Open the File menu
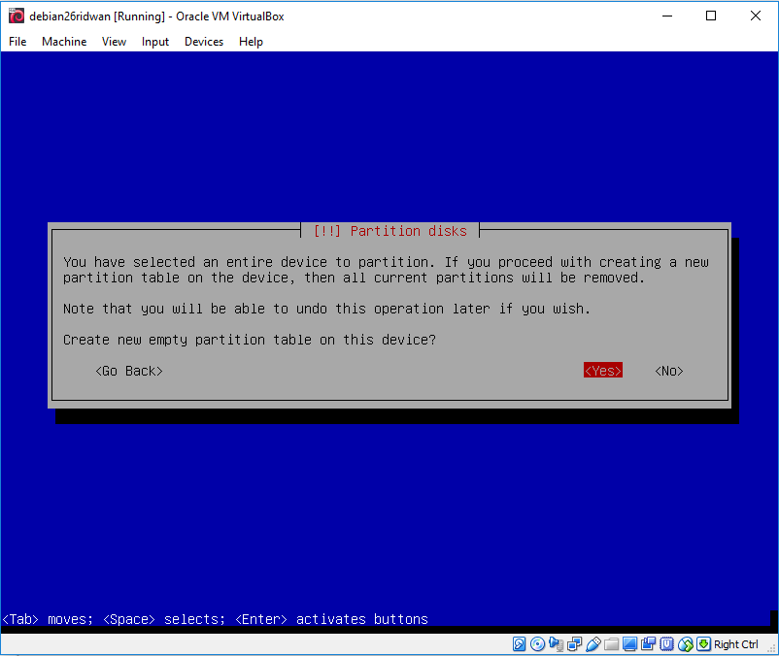This screenshot has height=656, width=779. [17, 42]
